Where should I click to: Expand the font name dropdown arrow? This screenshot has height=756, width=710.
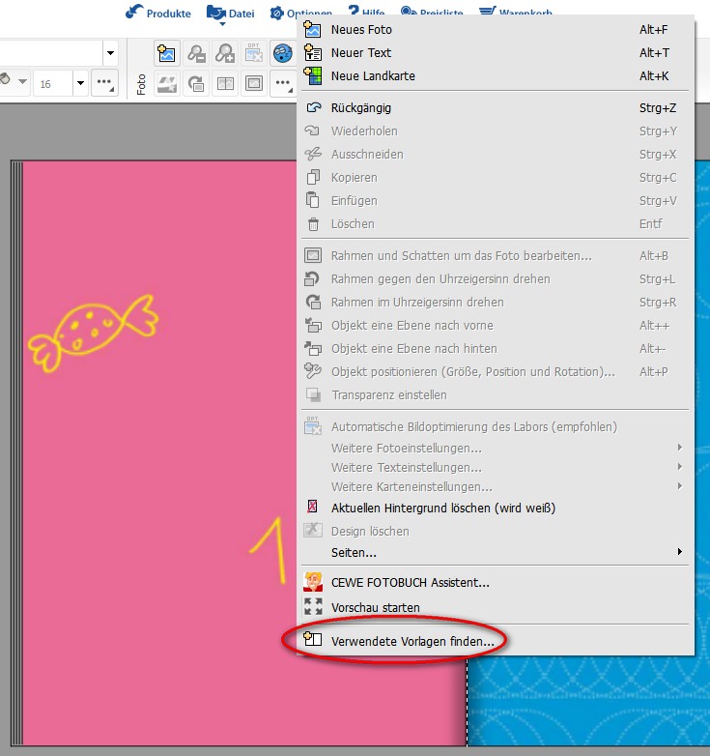110,53
